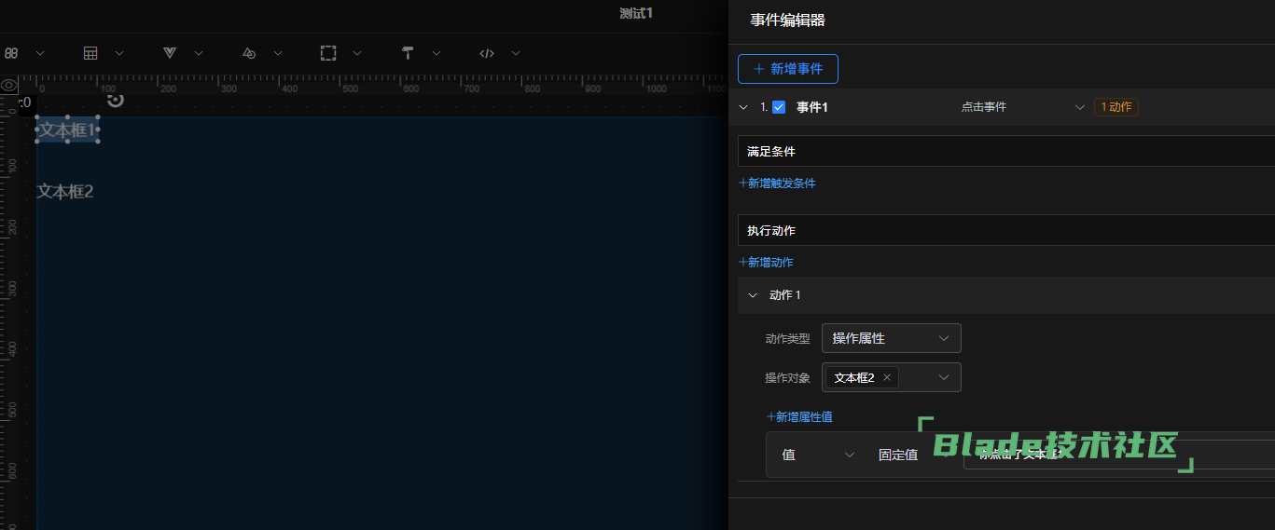Click the 新增属性值 link
This screenshot has width=1275, height=530.
799,417
